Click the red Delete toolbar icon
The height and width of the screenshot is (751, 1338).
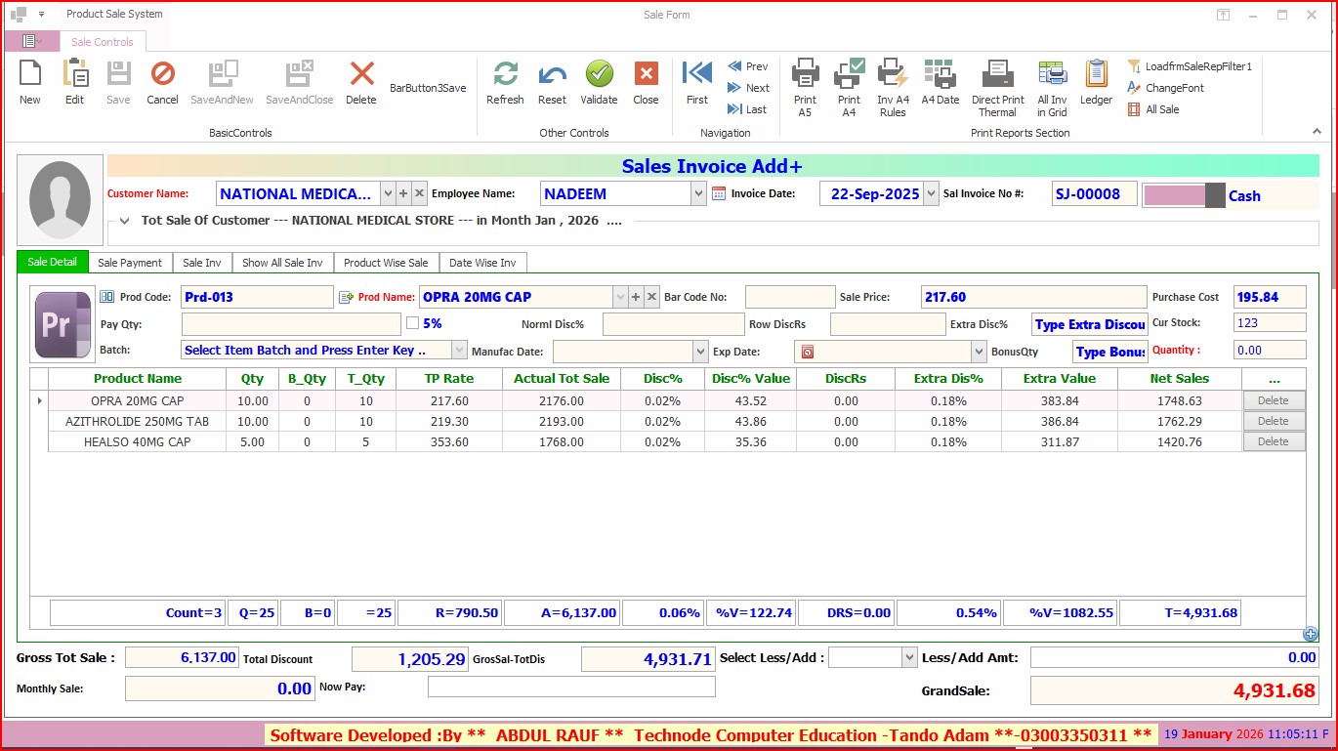(x=361, y=74)
